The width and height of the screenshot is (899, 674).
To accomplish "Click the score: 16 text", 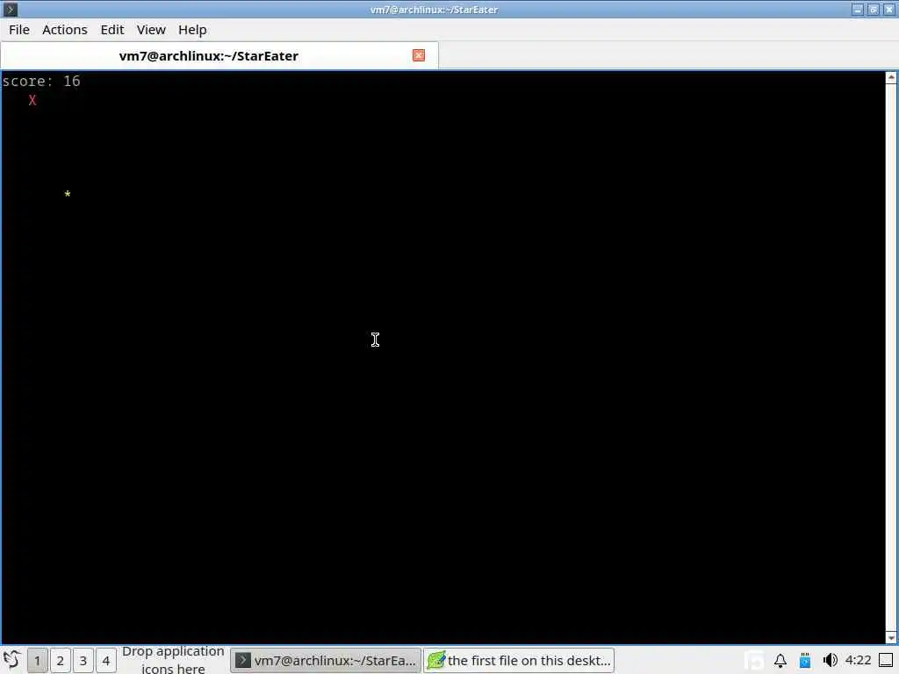I will click(x=41, y=82).
